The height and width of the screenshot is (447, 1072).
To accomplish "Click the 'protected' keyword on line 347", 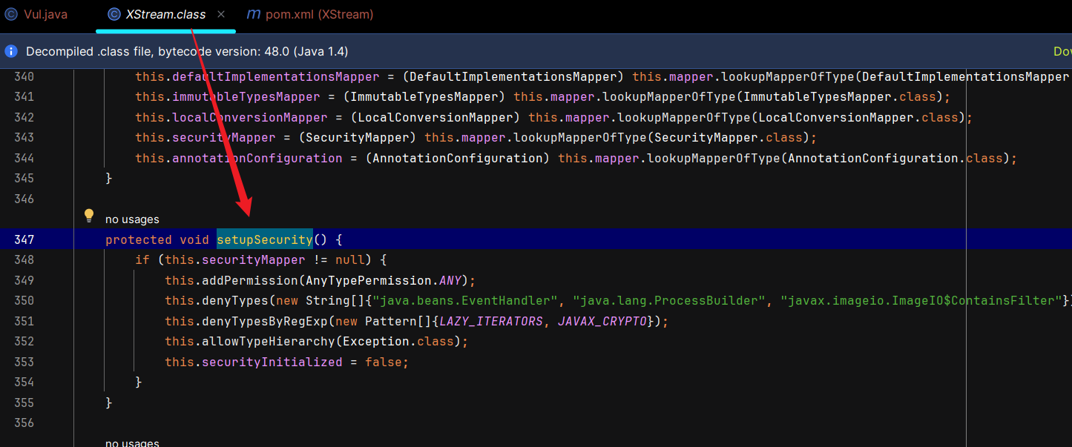I will point(139,239).
